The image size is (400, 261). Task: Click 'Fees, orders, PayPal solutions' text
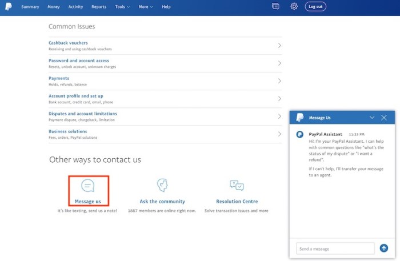[73, 138]
